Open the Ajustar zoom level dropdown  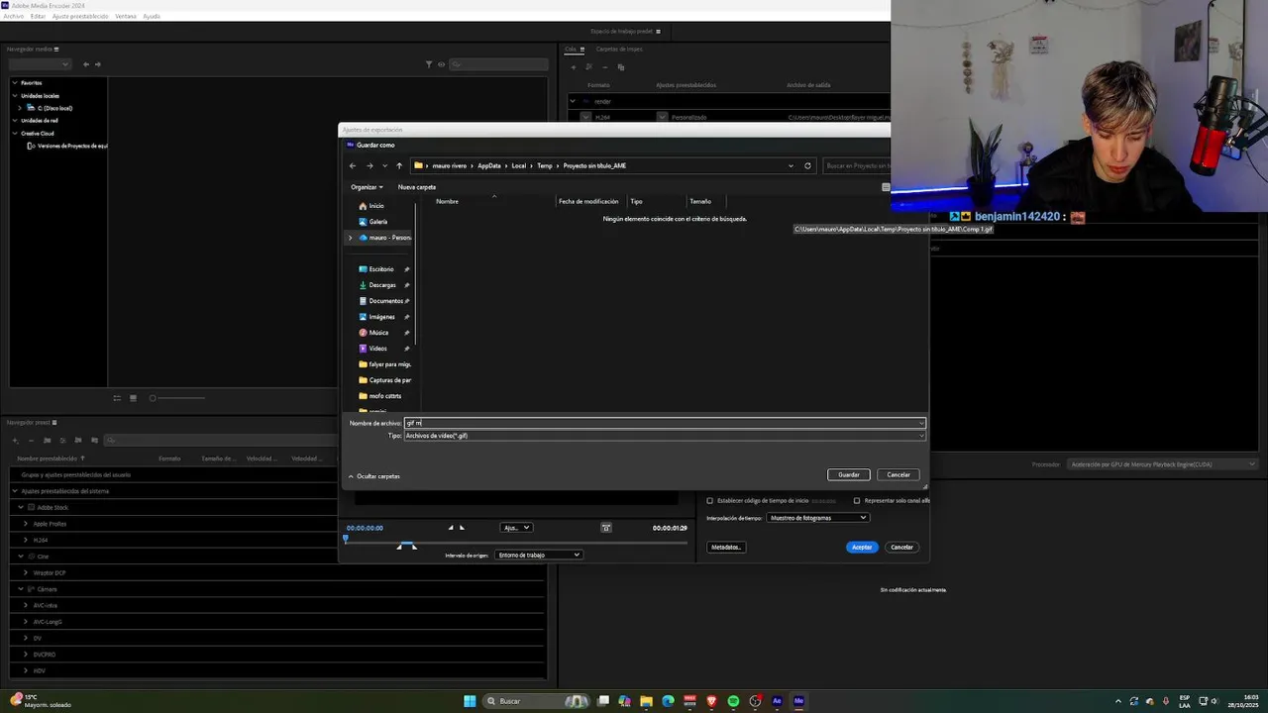click(x=516, y=528)
